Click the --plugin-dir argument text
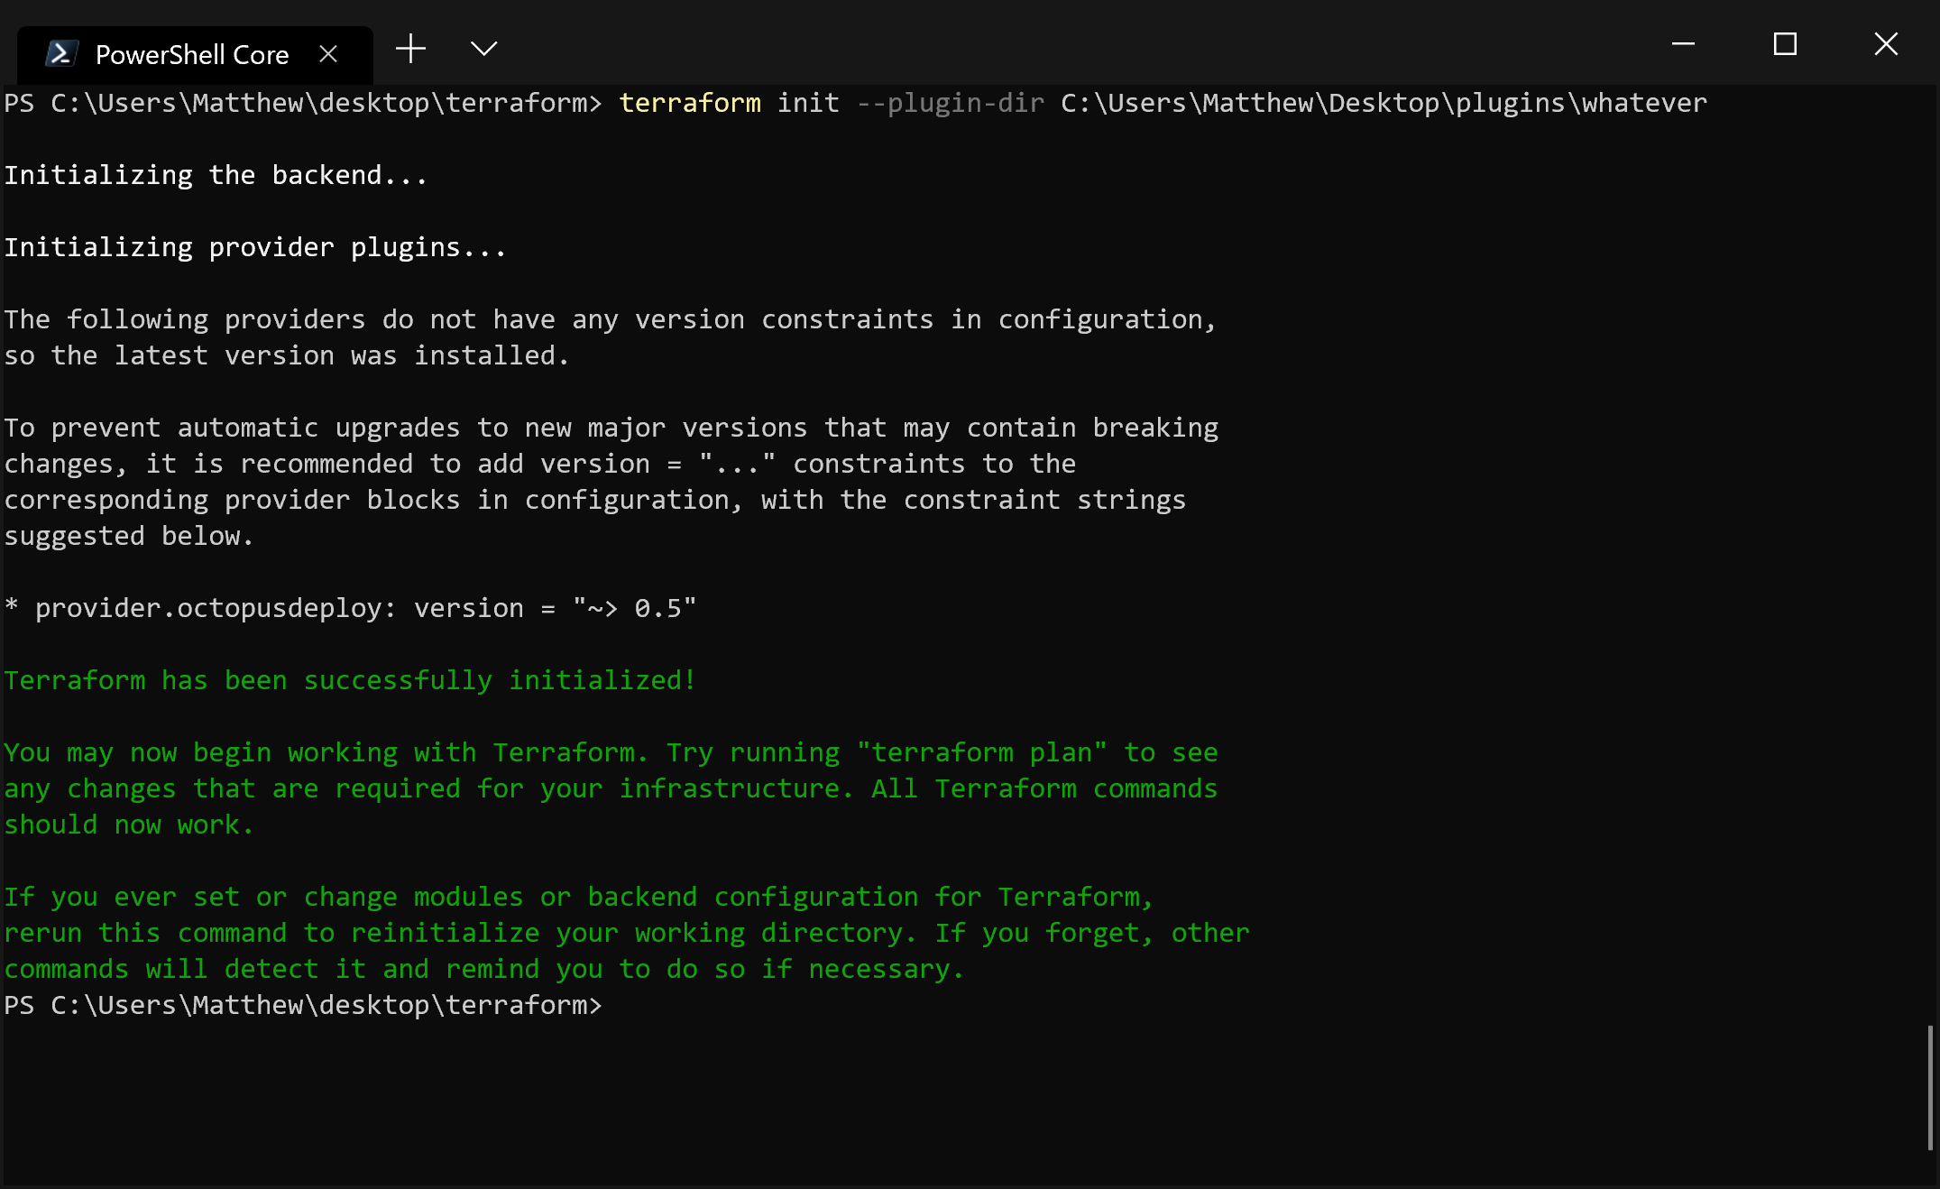Viewport: 1940px width, 1189px height. click(950, 103)
